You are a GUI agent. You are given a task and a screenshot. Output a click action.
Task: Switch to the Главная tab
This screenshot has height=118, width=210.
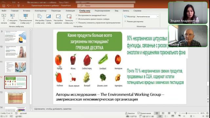[x=14, y=10]
